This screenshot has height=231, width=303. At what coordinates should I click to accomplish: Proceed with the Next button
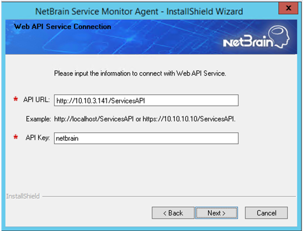pyautogui.click(x=216, y=213)
